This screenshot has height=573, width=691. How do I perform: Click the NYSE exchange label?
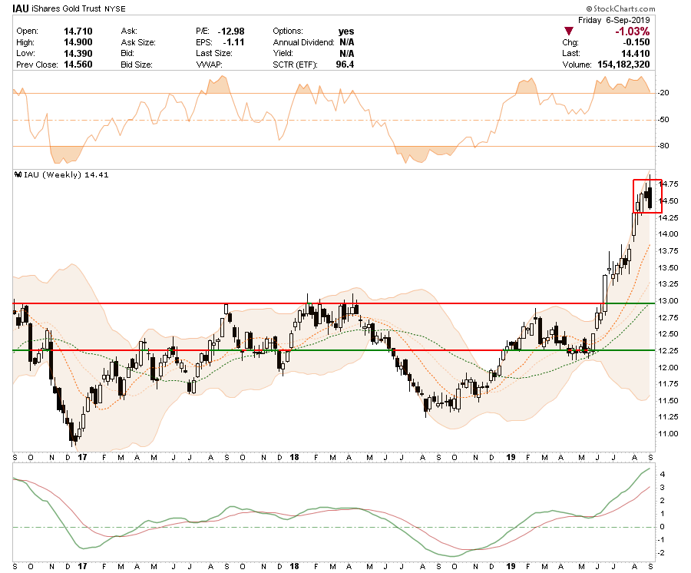click(x=115, y=8)
